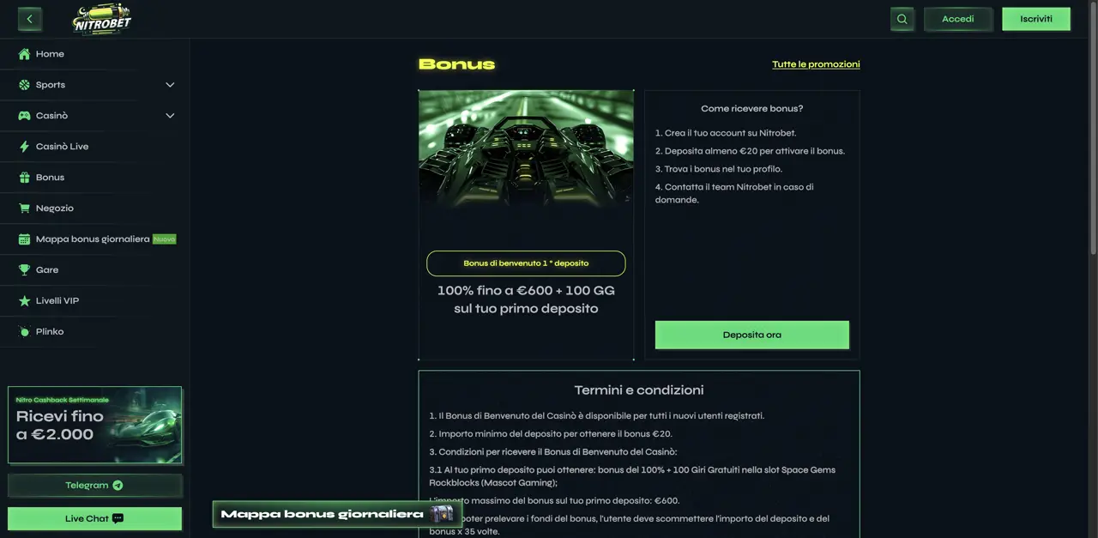Click the back arrow button in header
1098x538 pixels.
coord(30,19)
